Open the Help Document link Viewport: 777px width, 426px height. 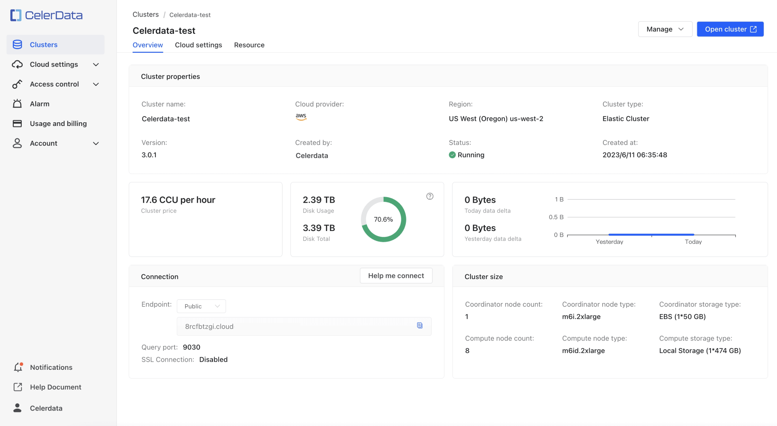pos(55,387)
